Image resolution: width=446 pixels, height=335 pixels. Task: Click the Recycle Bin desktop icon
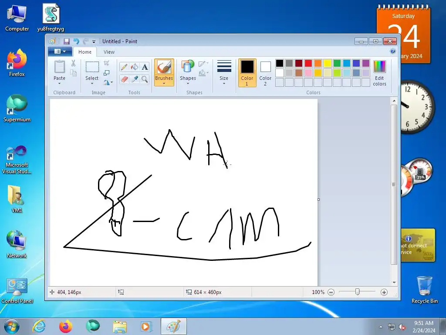point(424,289)
